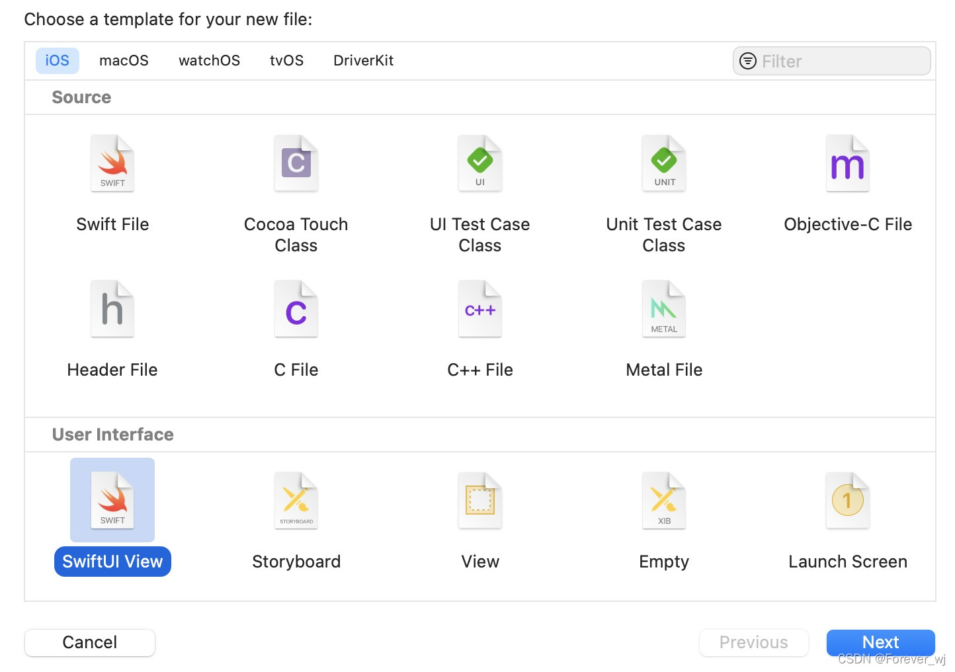Click the Previous button
955x672 pixels.
point(754,642)
